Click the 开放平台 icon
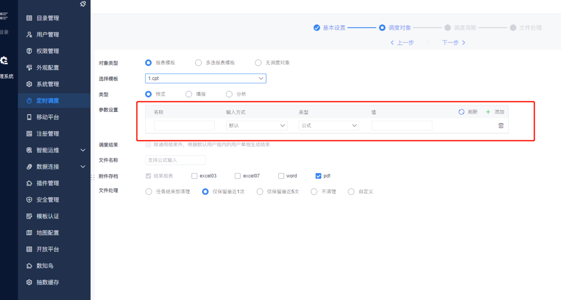This screenshot has height=300, width=561. tap(29, 249)
